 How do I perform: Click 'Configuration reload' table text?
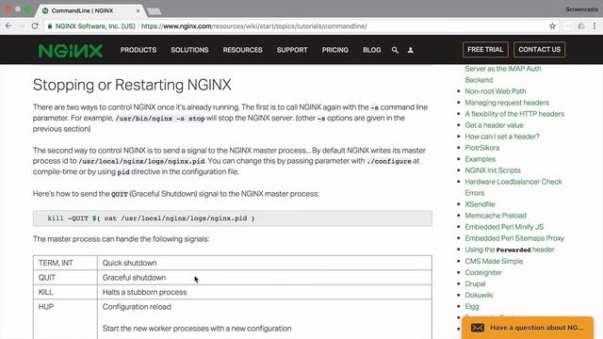(137, 307)
